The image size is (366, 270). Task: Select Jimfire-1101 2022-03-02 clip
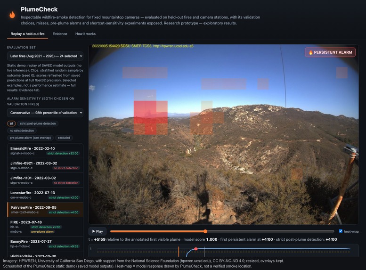point(45,180)
